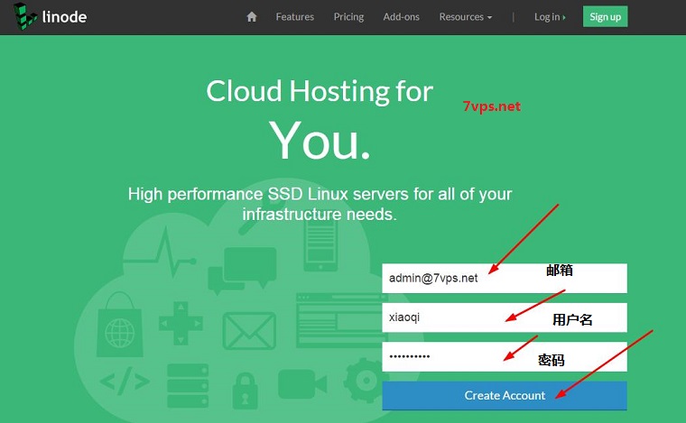686x423 pixels.
Task: Click the 'Cloud Hosting for' headline text
Action: [320, 91]
